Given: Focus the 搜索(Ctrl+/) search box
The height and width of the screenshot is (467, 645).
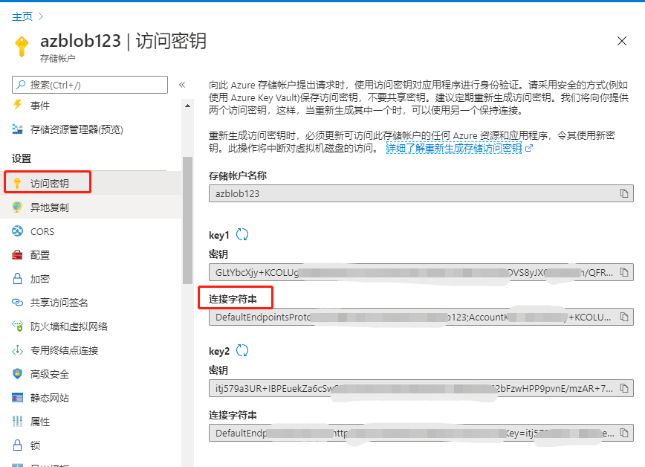Looking at the screenshot, I should coord(90,85).
